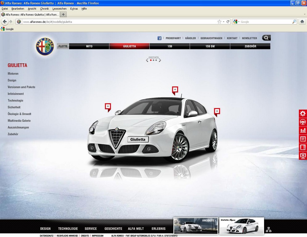307x237 pixels.
Task: Go back with the browser back arrow
Action: (5, 22)
